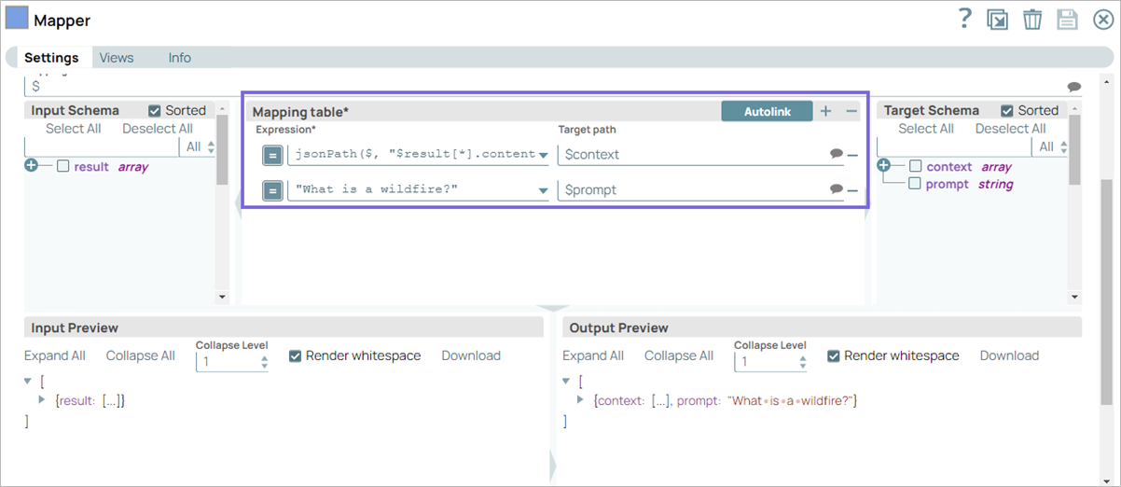The width and height of the screenshot is (1121, 487).
Task: Add a mapping row with plus icon
Action: 825,111
